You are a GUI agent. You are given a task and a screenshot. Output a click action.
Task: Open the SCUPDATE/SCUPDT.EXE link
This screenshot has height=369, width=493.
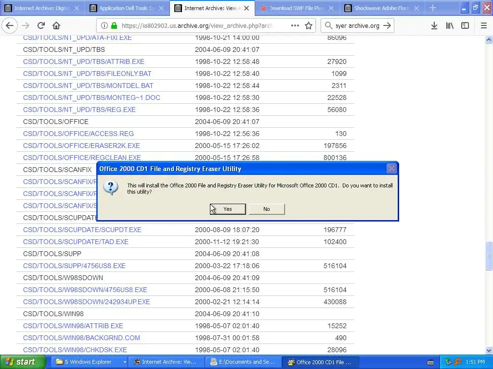[82, 230]
